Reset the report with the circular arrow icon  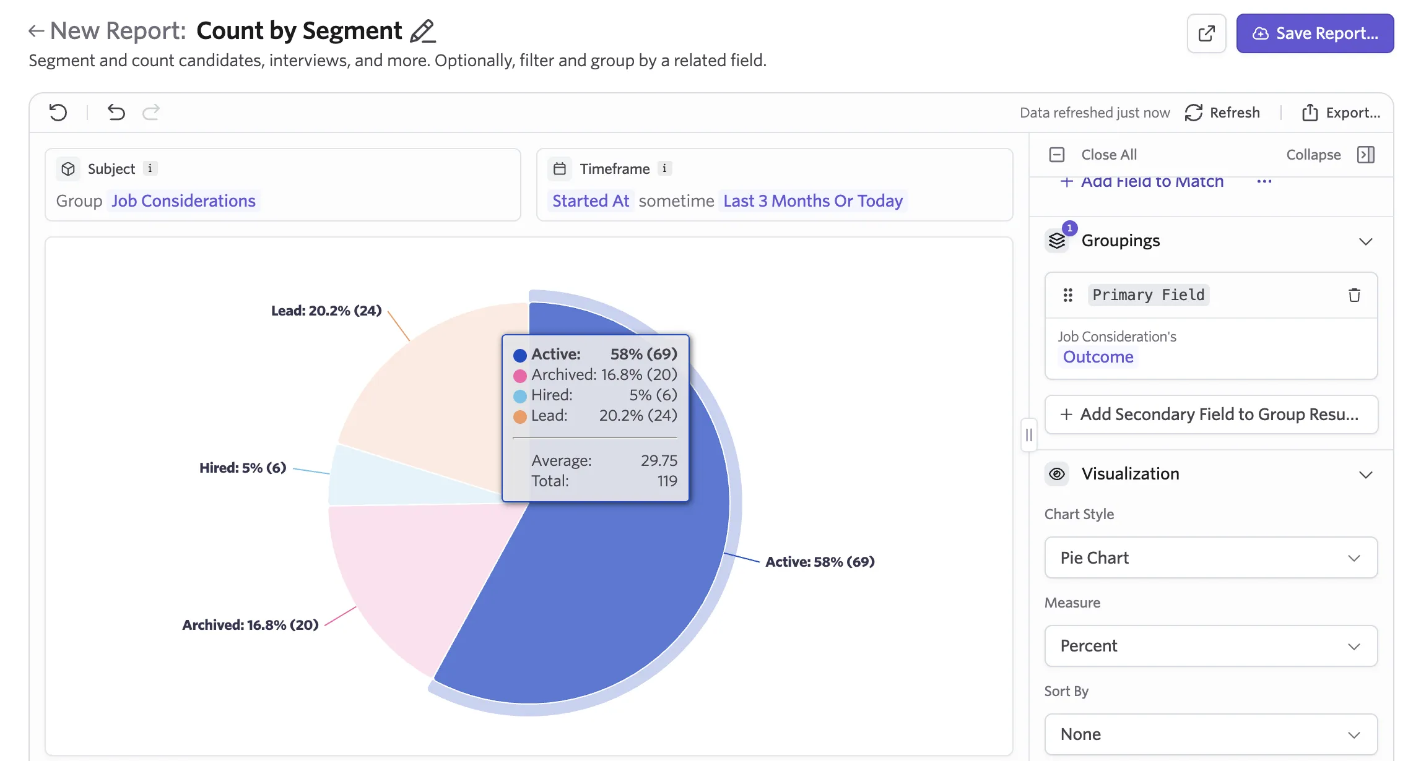click(58, 113)
